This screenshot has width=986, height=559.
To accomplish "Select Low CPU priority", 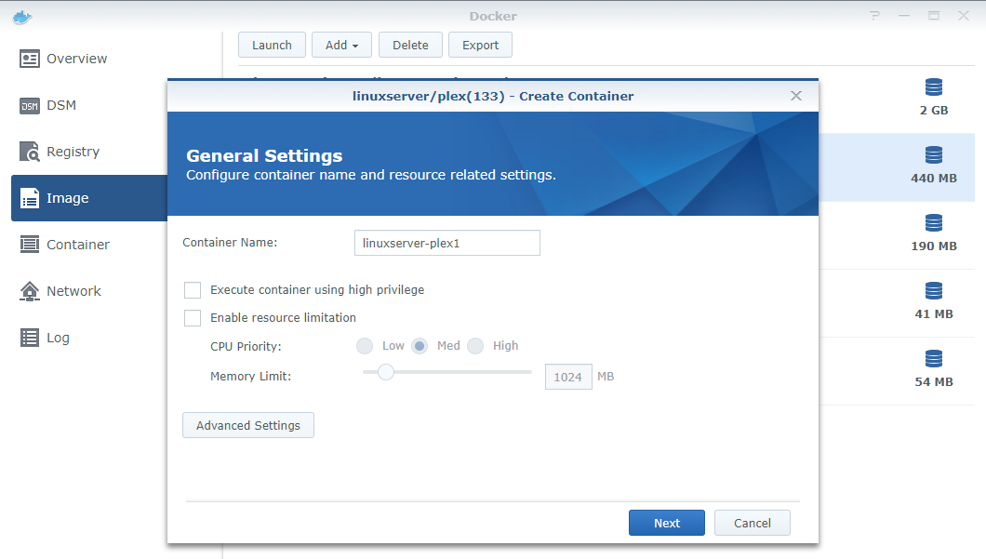I will (x=365, y=346).
